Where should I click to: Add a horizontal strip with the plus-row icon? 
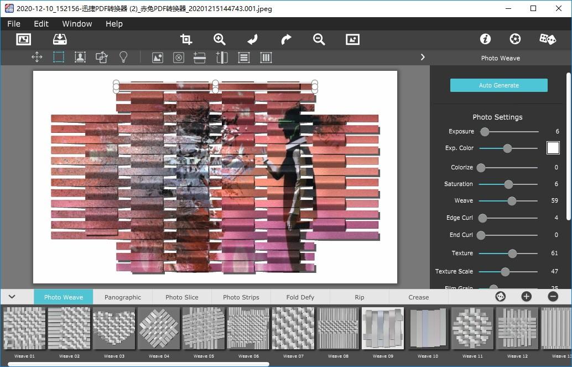[200, 58]
